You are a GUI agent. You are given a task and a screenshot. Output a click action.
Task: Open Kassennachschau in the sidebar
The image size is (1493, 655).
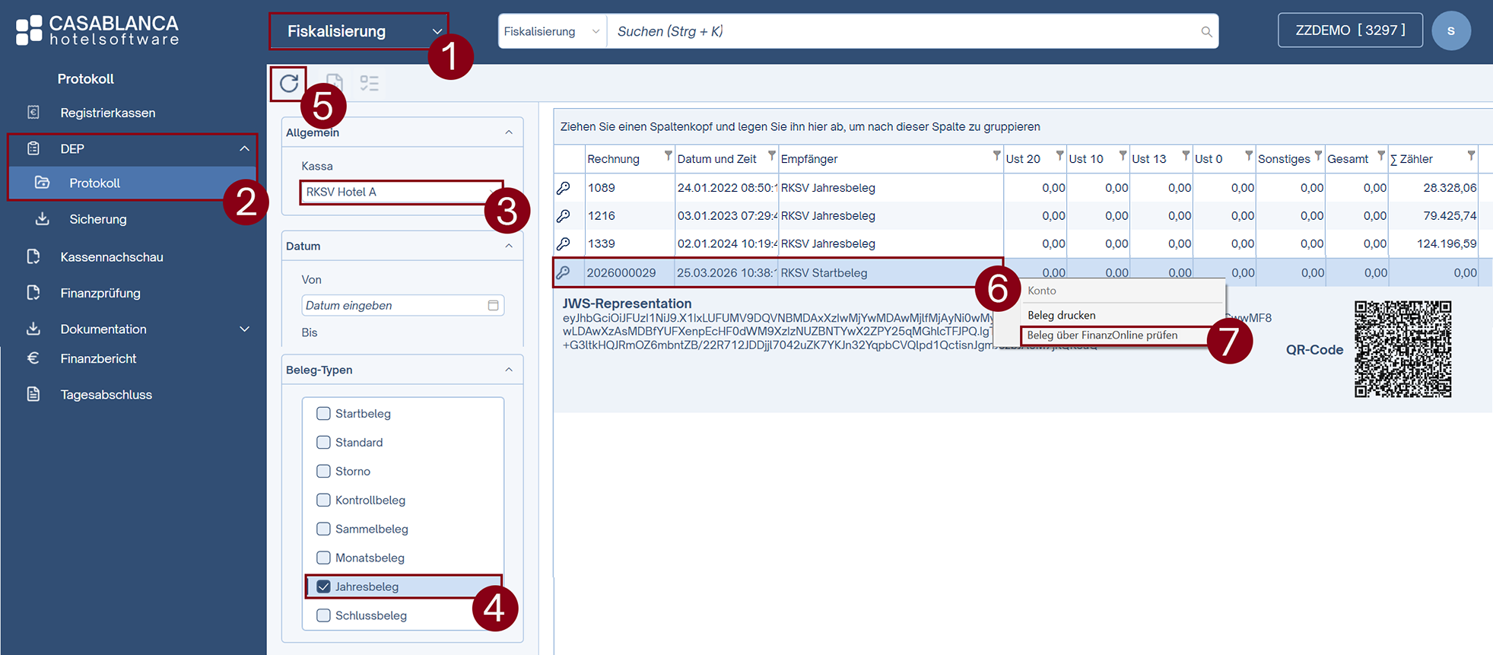click(x=112, y=257)
